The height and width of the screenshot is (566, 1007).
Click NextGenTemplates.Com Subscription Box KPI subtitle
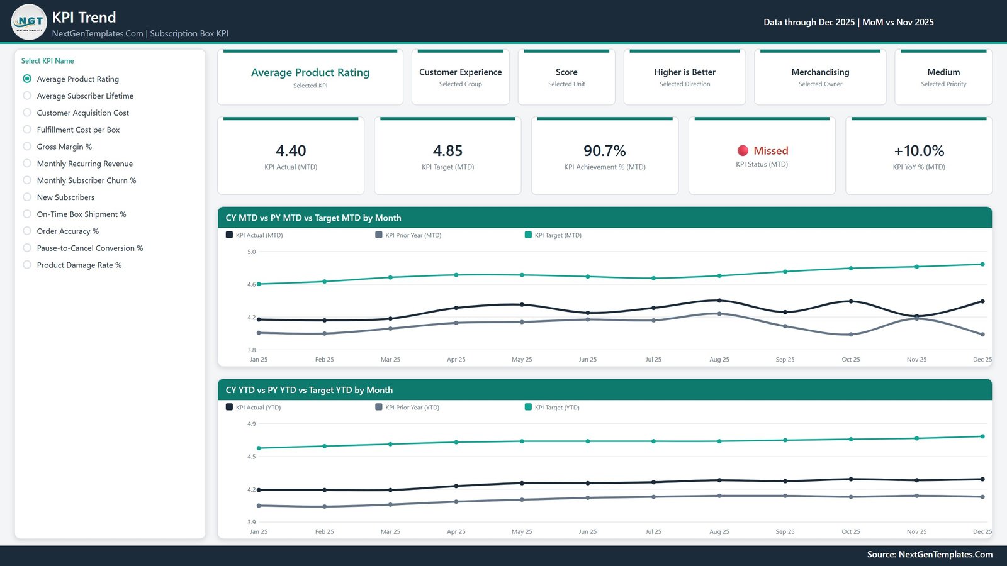point(140,33)
